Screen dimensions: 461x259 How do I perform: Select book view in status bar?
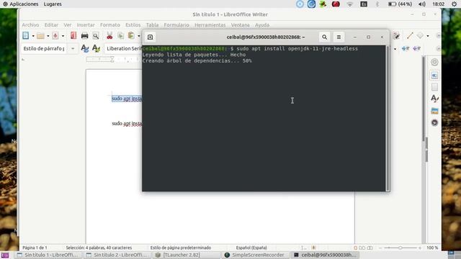pos(370,247)
